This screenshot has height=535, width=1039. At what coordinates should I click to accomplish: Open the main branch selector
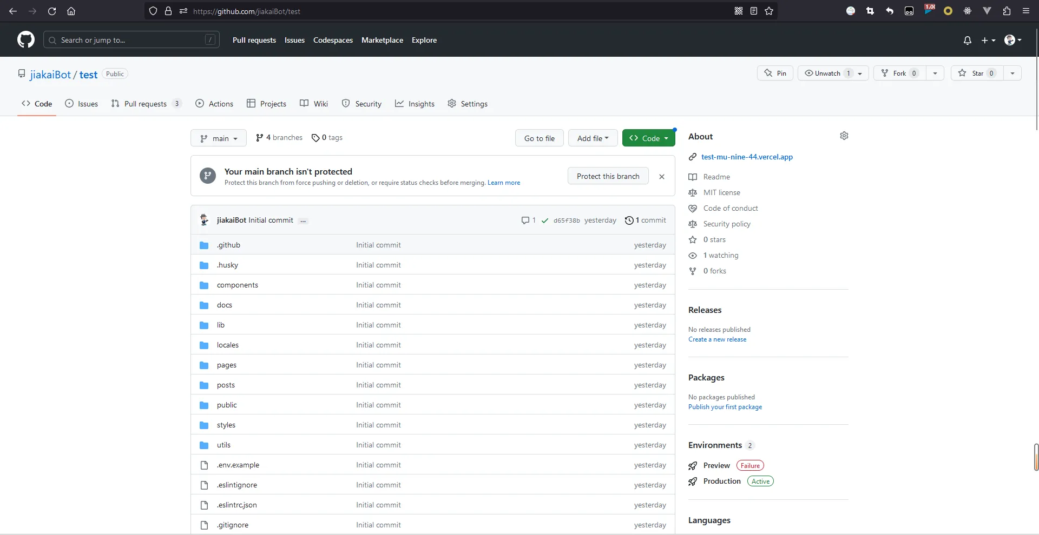[219, 138]
